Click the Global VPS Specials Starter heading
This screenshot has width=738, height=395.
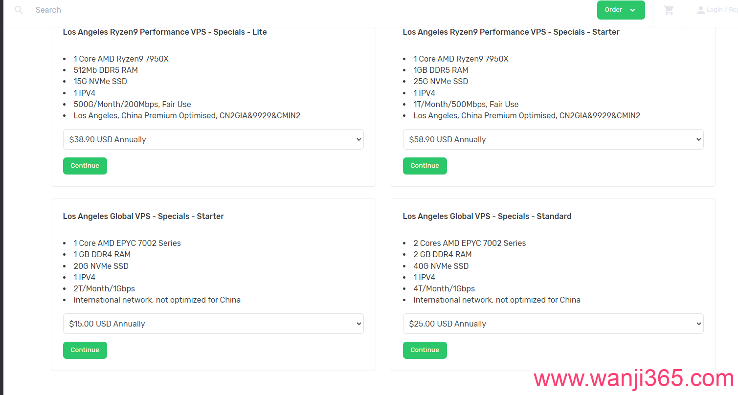143,216
